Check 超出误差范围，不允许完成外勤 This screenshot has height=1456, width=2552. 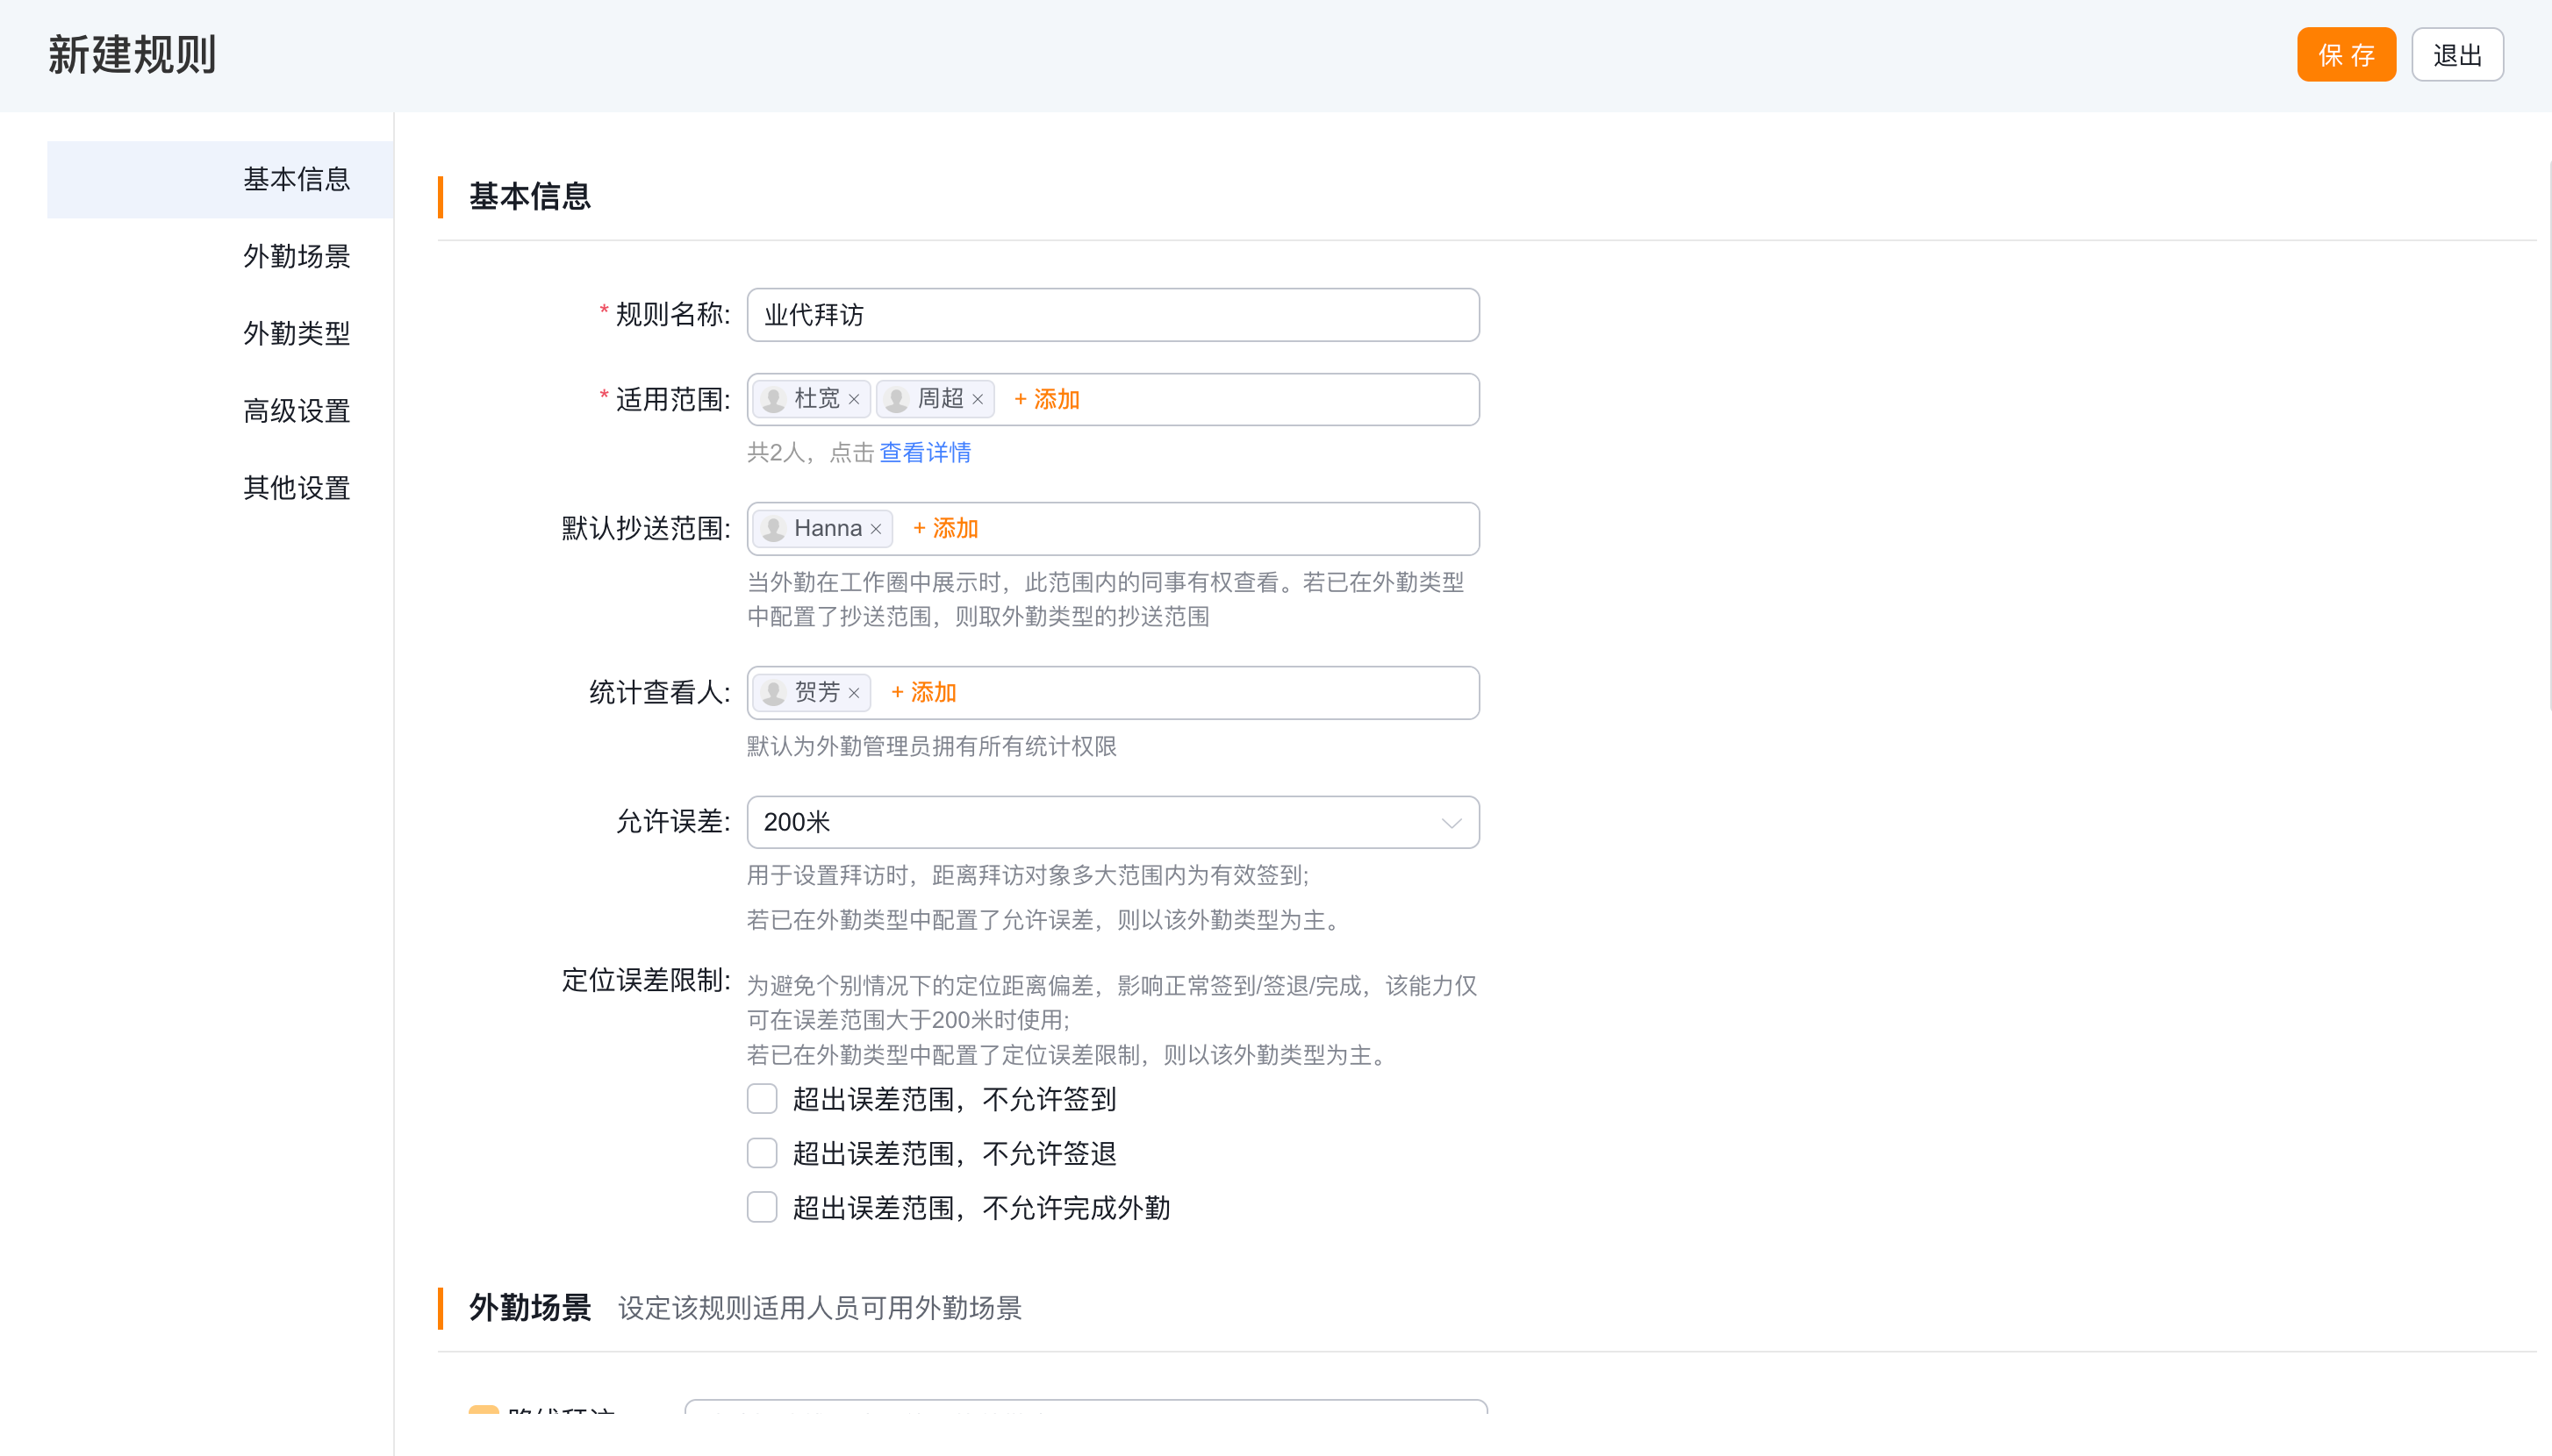tap(763, 1207)
